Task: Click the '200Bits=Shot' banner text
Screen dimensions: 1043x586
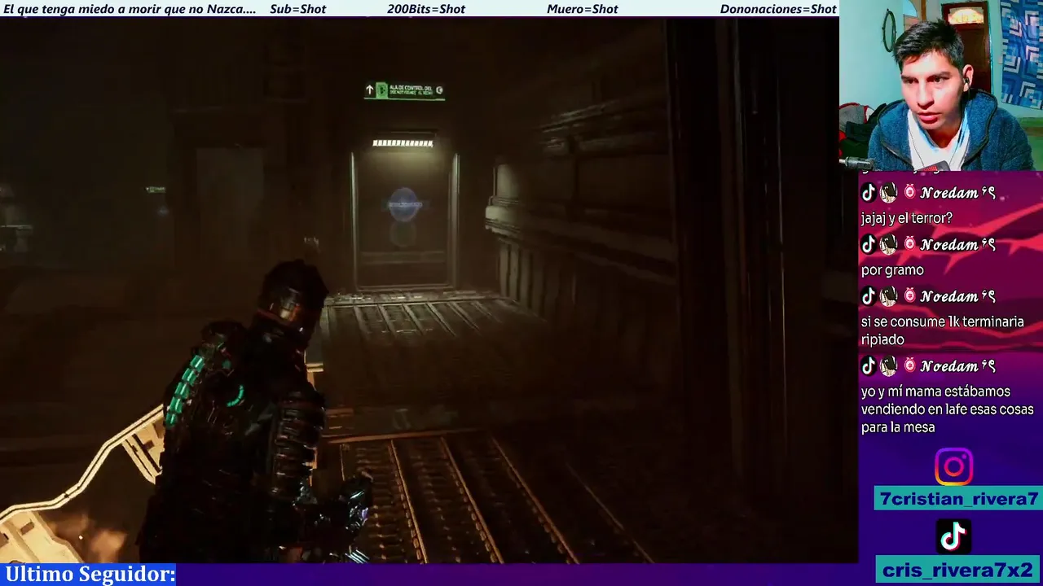Action: tap(426, 9)
